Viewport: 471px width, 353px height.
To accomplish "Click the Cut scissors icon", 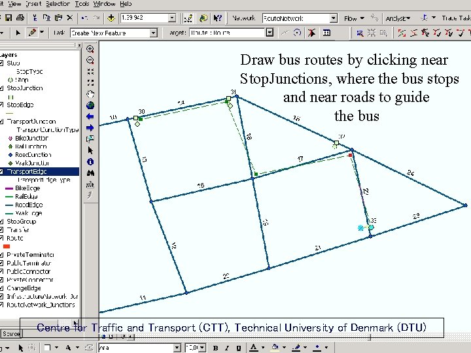I will 35,18.
